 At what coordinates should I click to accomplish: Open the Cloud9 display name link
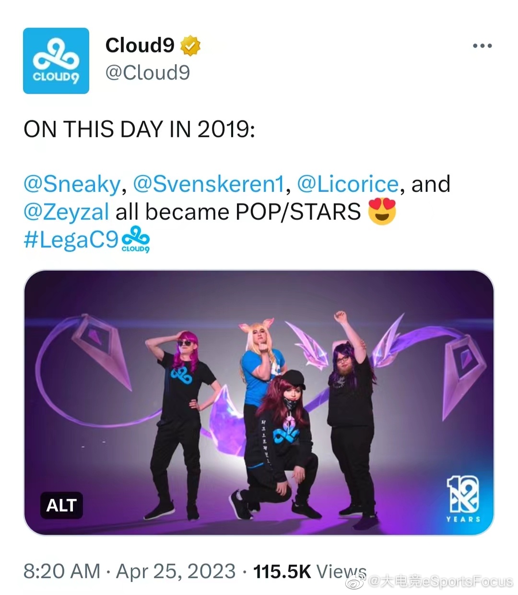140,46
